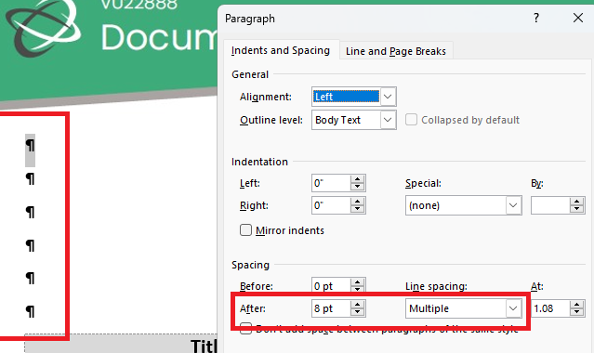Enable Mirror indents checkbox

point(245,229)
